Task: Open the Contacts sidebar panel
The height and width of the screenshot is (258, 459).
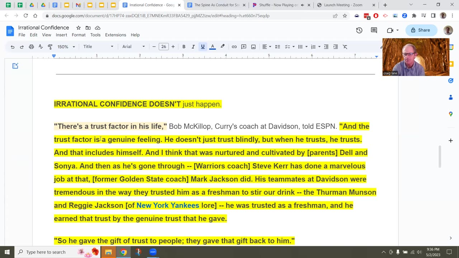Action: click(451, 97)
